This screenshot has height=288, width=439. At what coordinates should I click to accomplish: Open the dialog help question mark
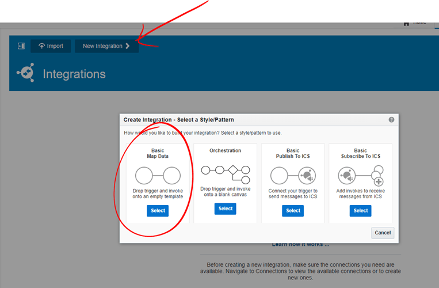pos(391,120)
